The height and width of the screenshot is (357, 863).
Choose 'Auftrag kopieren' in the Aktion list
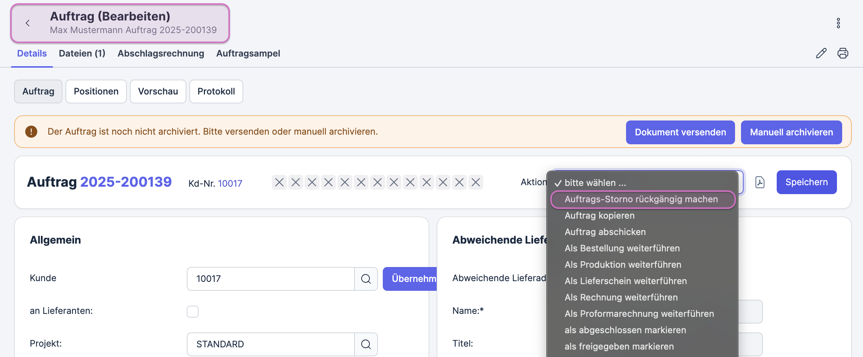pos(599,216)
